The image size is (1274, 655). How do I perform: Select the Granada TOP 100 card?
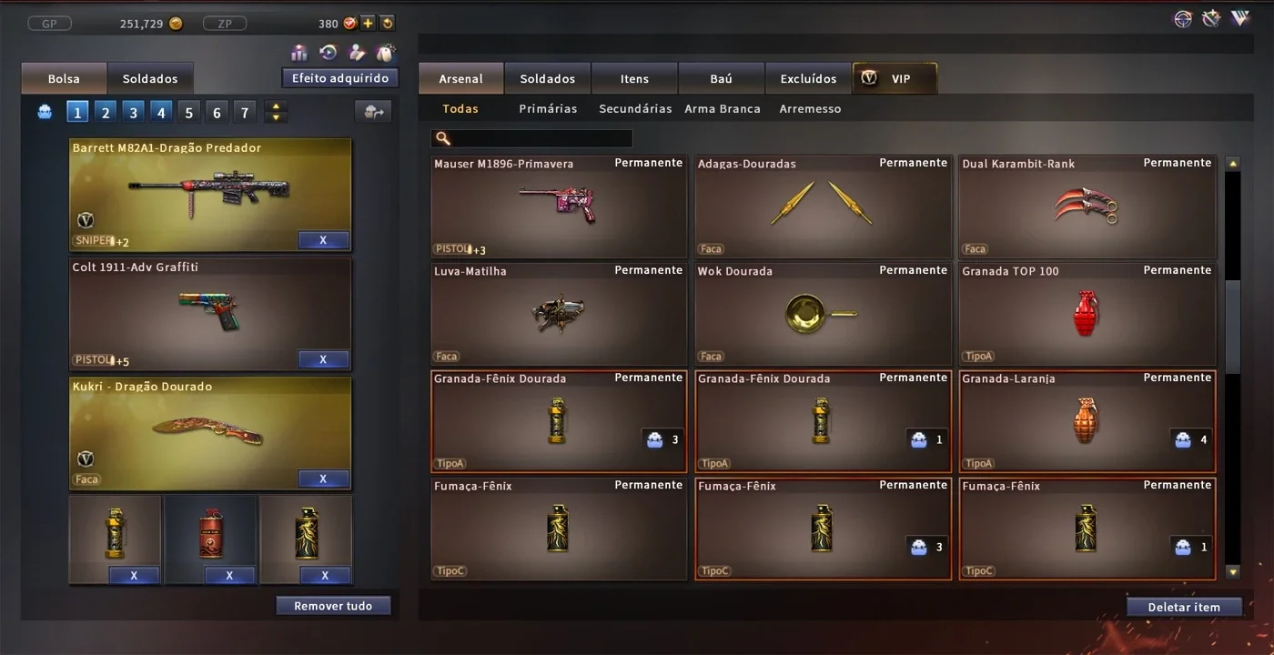click(x=1087, y=314)
